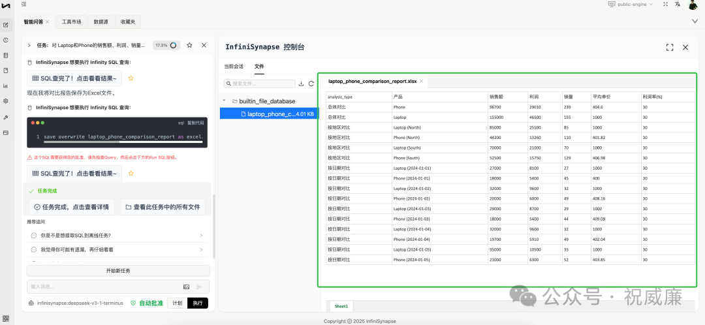Open the public-engine dropdown
Screen dimensions: 705x325
coord(631,4)
